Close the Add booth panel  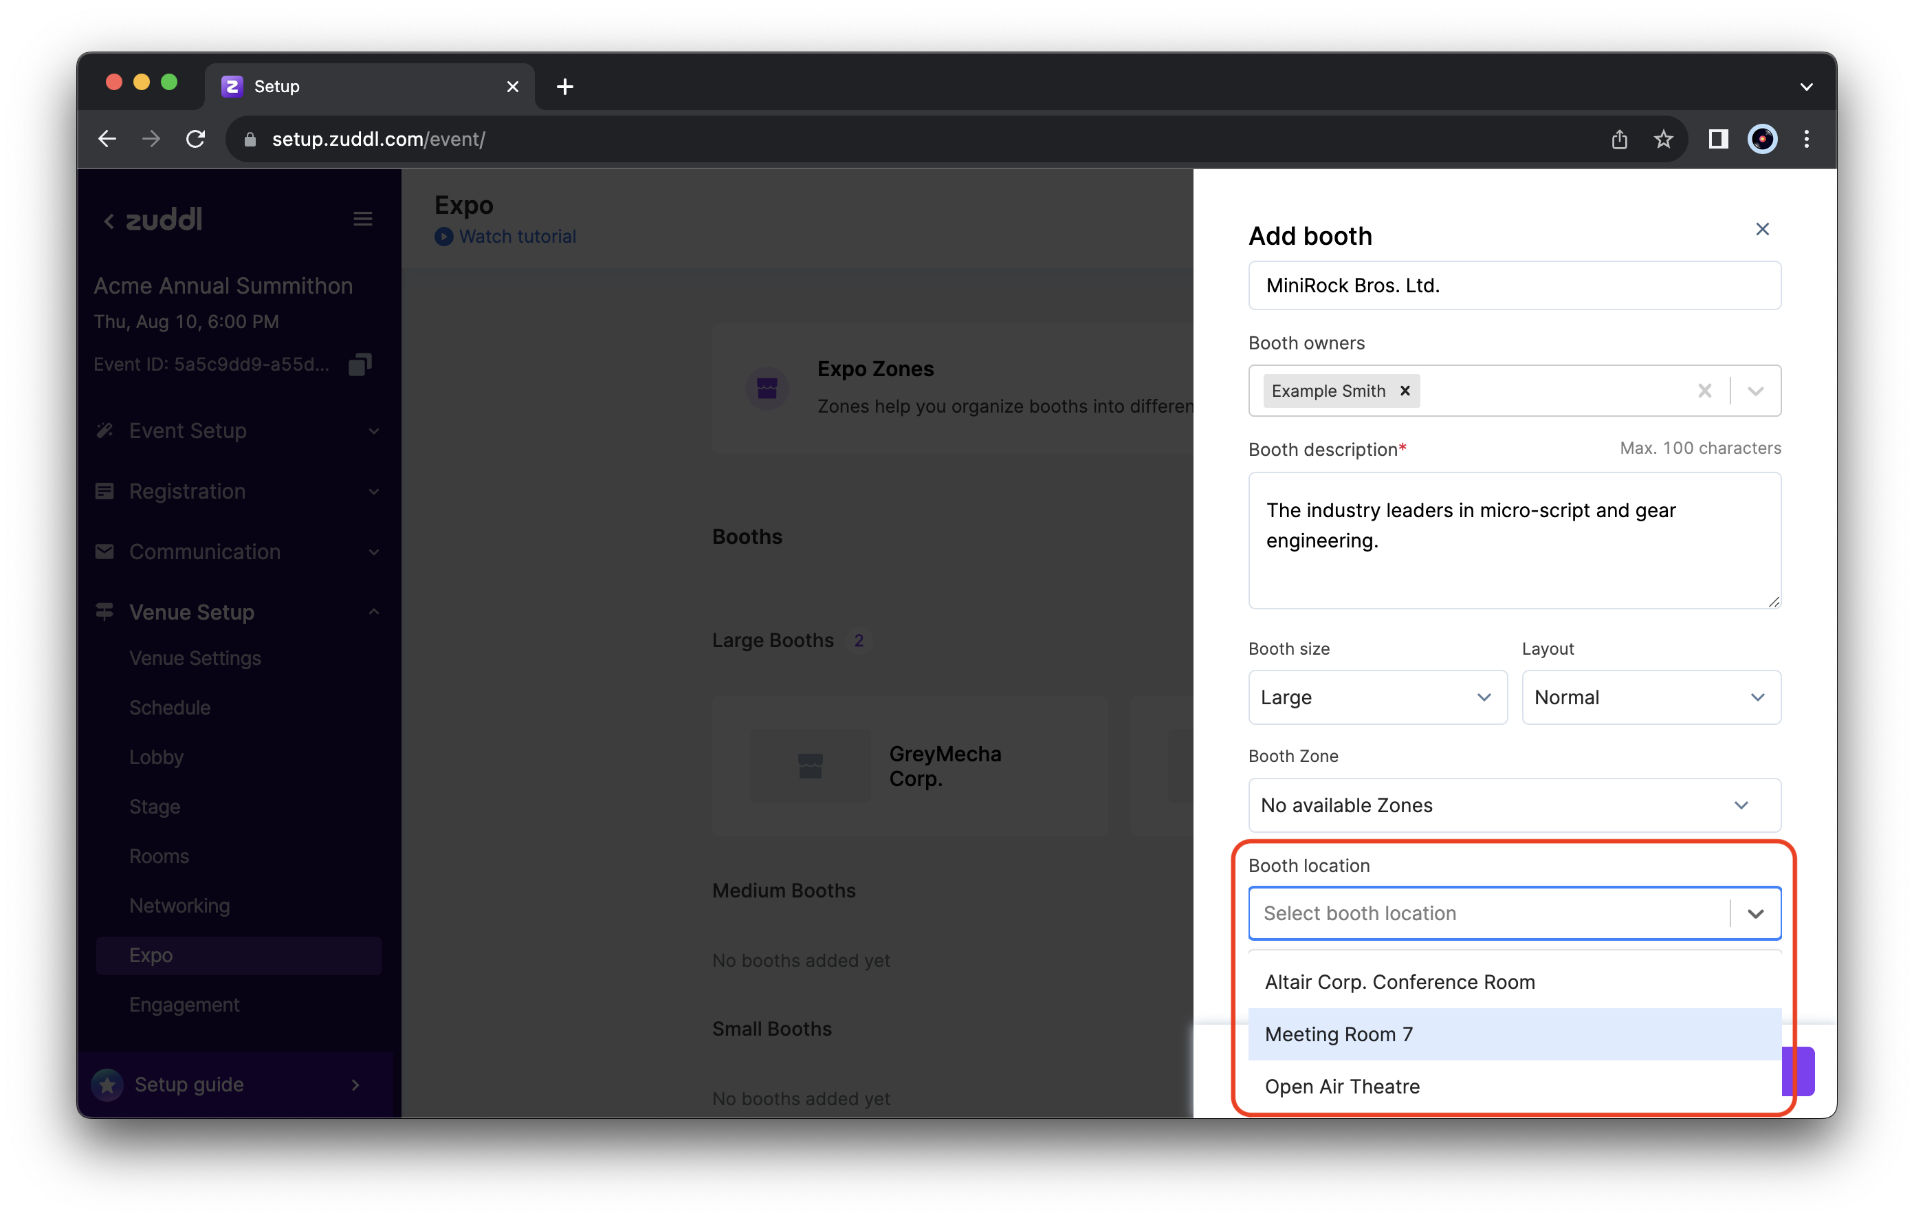[1761, 229]
